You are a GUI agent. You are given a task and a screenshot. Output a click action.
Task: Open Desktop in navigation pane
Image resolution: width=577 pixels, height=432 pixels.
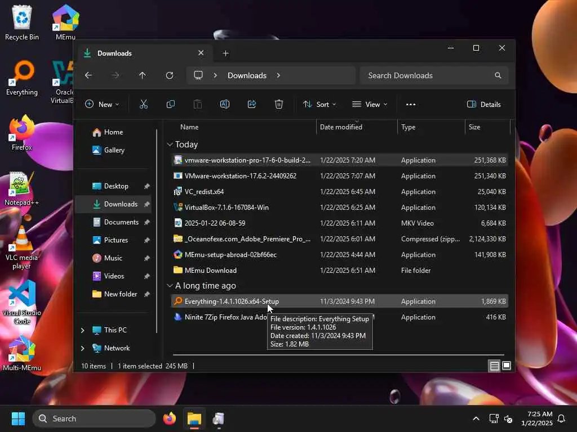(114, 186)
